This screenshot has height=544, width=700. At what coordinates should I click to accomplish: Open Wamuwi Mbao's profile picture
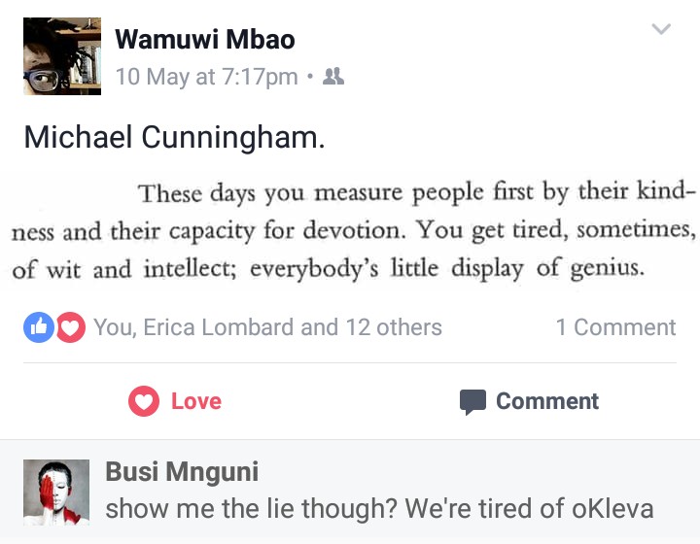click(x=62, y=56)
